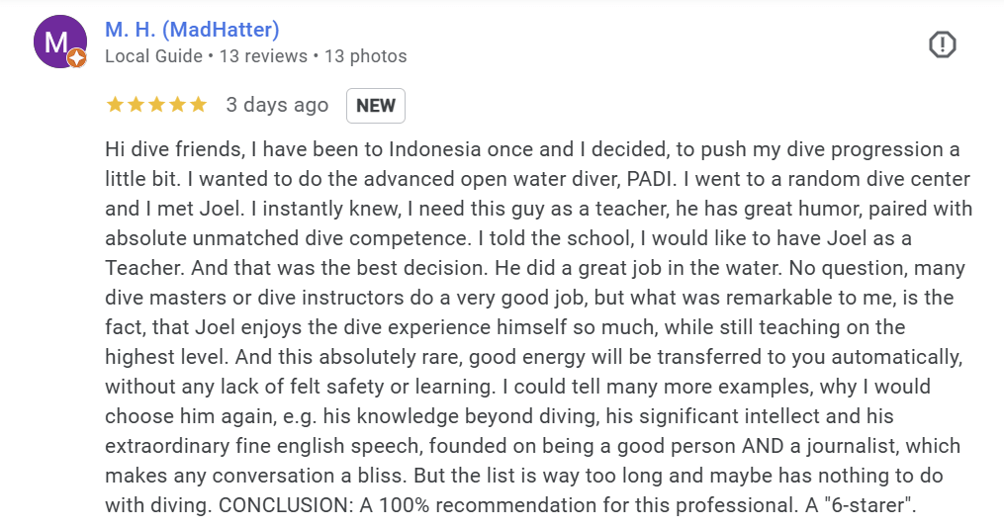Viewport: 1004px width, 528px height.
Task: Click the "Local Guide" label
Action: tap(153, 56)
